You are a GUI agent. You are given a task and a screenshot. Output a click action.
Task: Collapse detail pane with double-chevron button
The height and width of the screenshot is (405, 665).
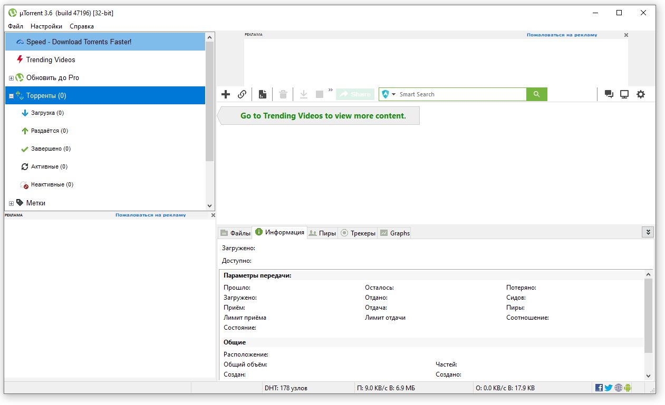[x=648, y=232]
